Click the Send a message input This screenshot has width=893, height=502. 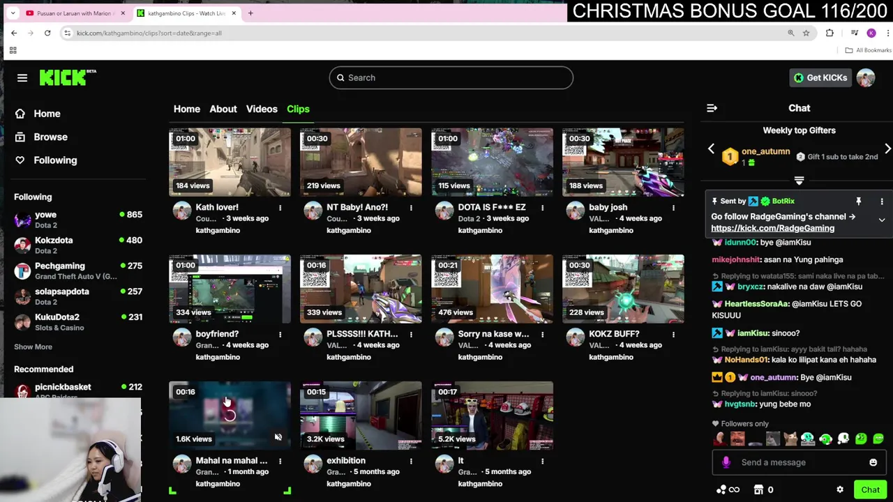point(799,462)
